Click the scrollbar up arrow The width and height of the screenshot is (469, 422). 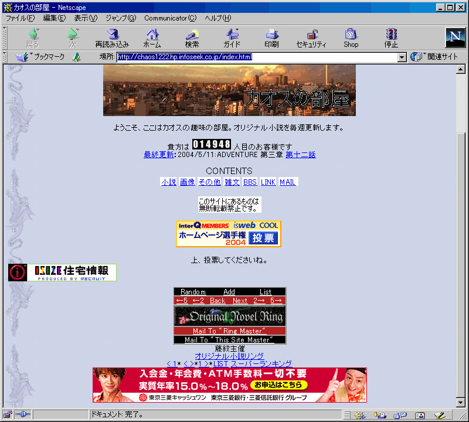click(461, 69)
